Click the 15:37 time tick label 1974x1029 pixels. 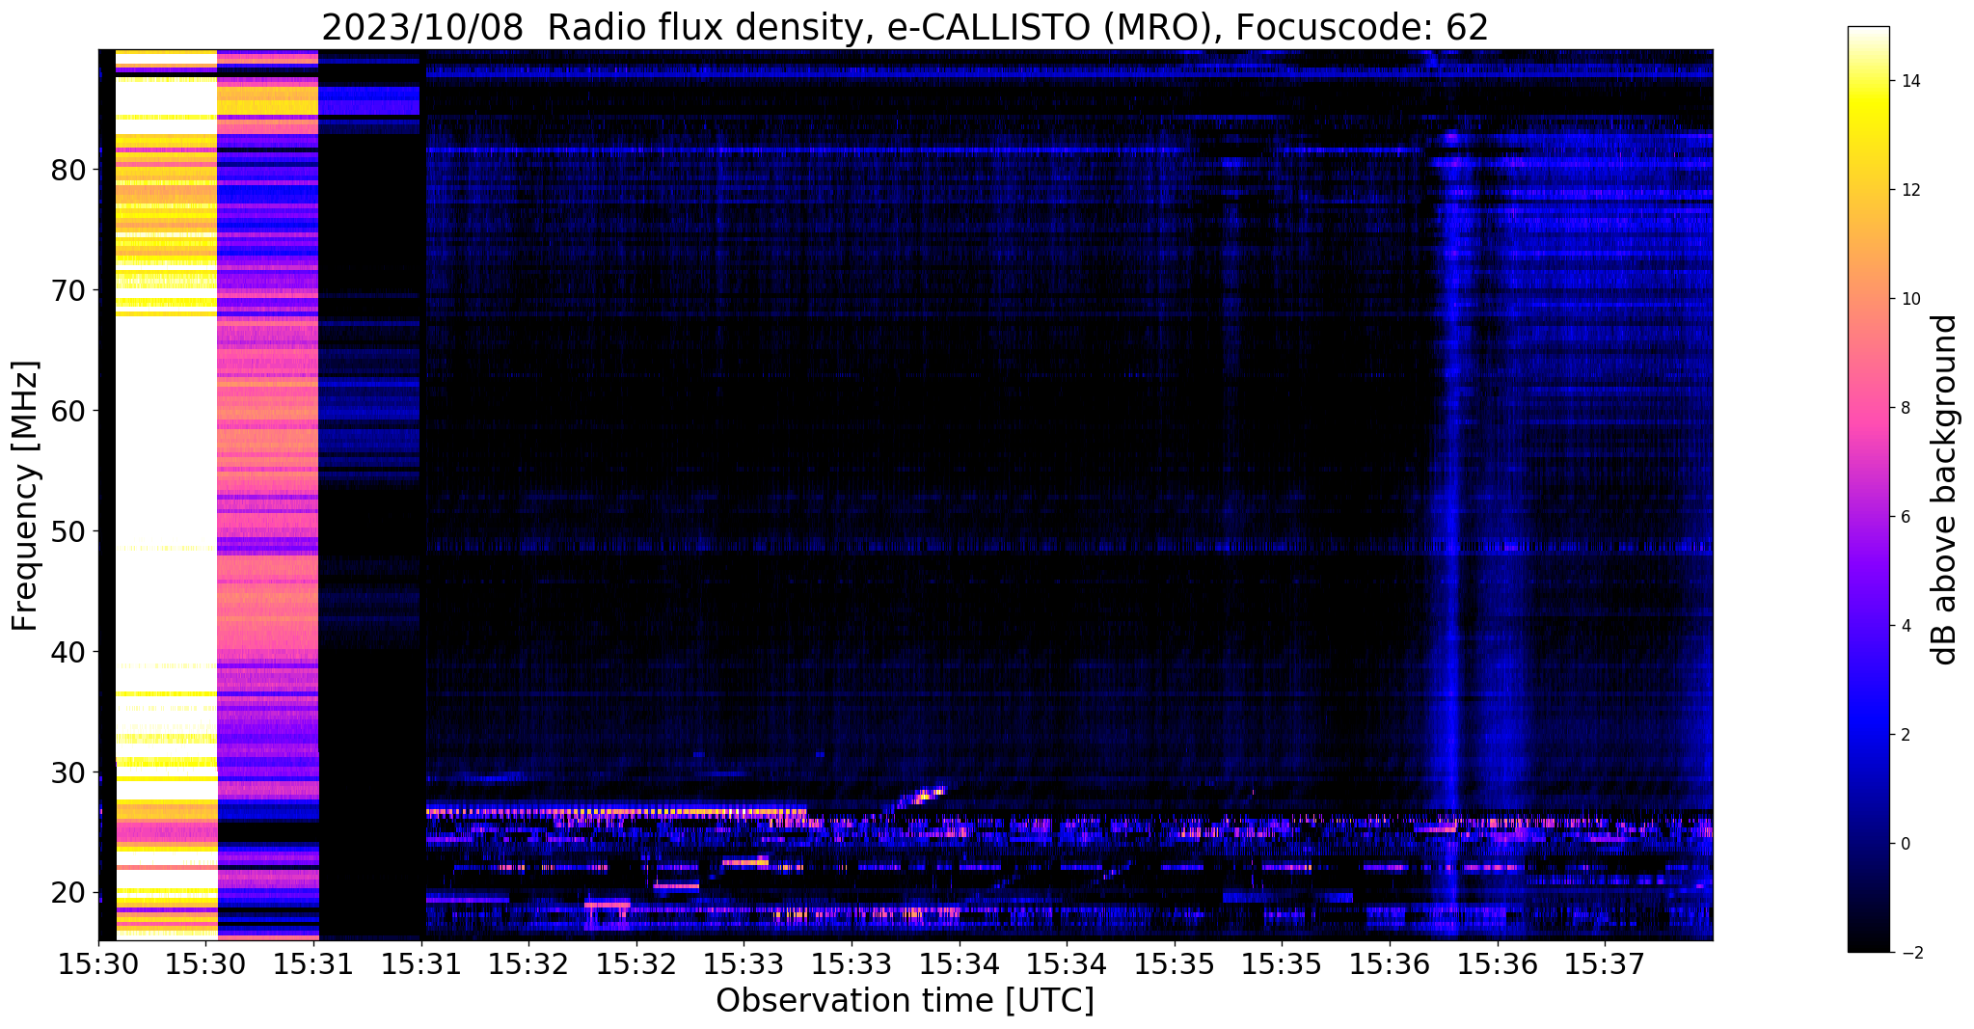point(1605,963)
